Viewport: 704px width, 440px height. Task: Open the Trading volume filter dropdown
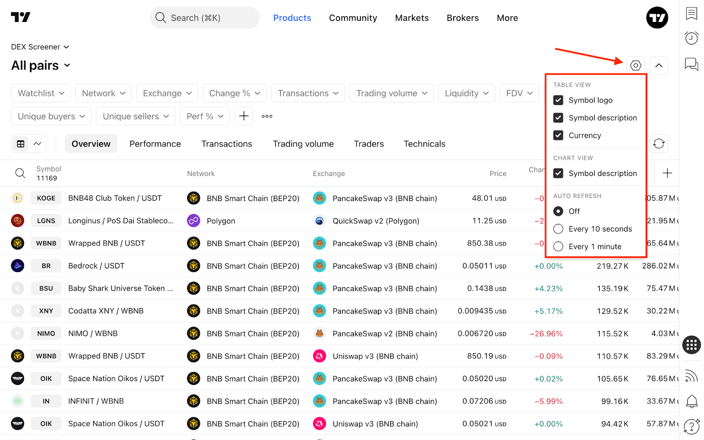pyautogui.click(x=392, y=93)
